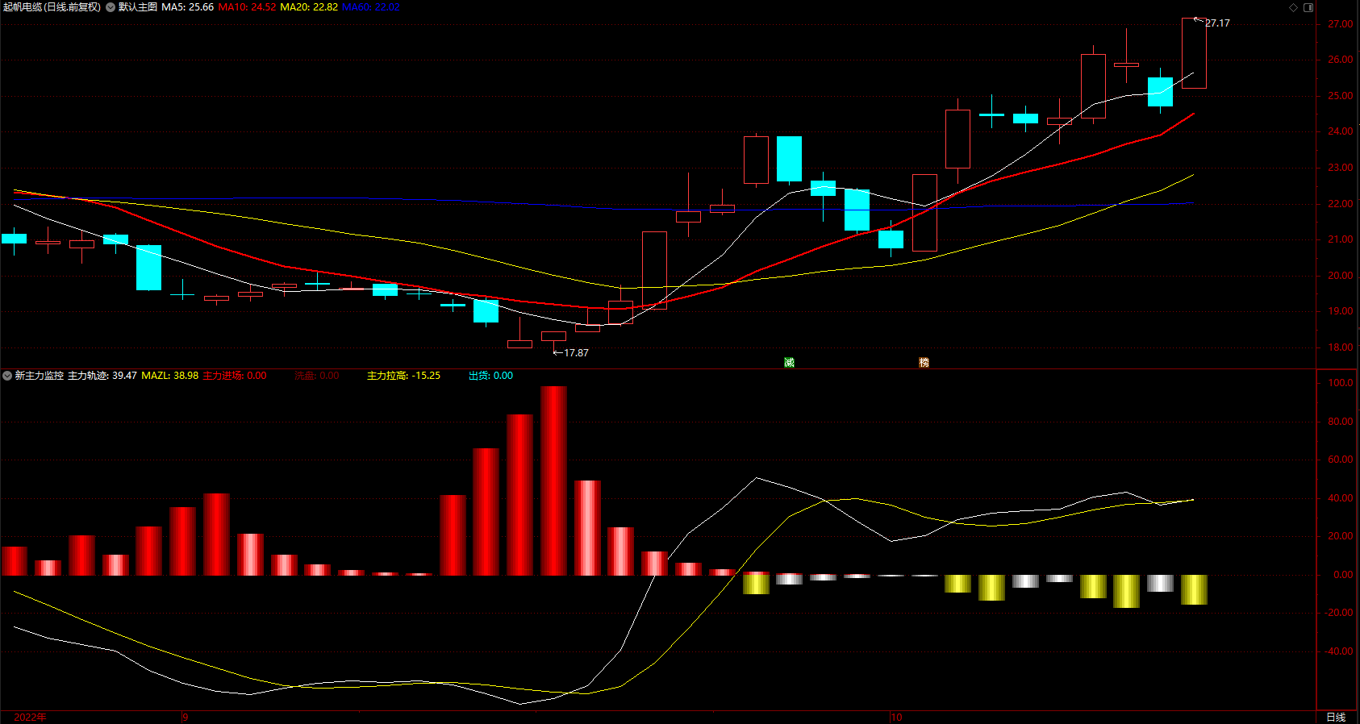1360x724 pixels.
Task: Click the 100.0 indicator axis label
Action: [1340, 383]
